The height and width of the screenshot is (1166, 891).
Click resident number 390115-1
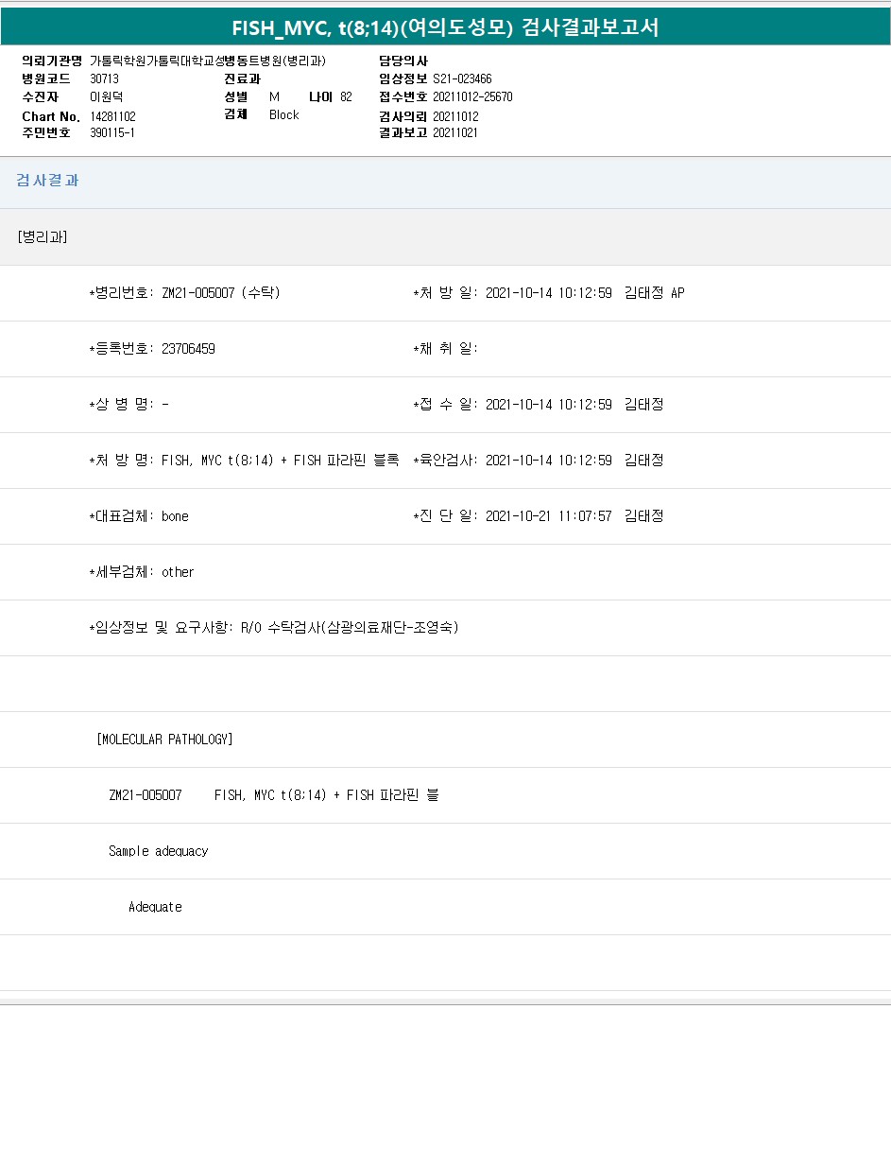coord(112,133)
